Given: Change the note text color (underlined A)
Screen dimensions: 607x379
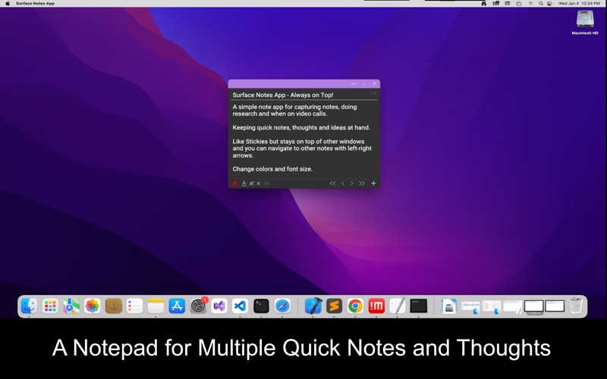Looking at the screenshot, I should [x=244, y=183].
